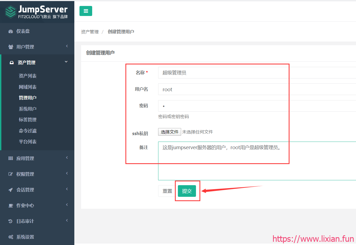This screenshot has height=245, width=356.
Task: Click the 创建管理用户 panel heading
Action: click(x=100, y=53)
